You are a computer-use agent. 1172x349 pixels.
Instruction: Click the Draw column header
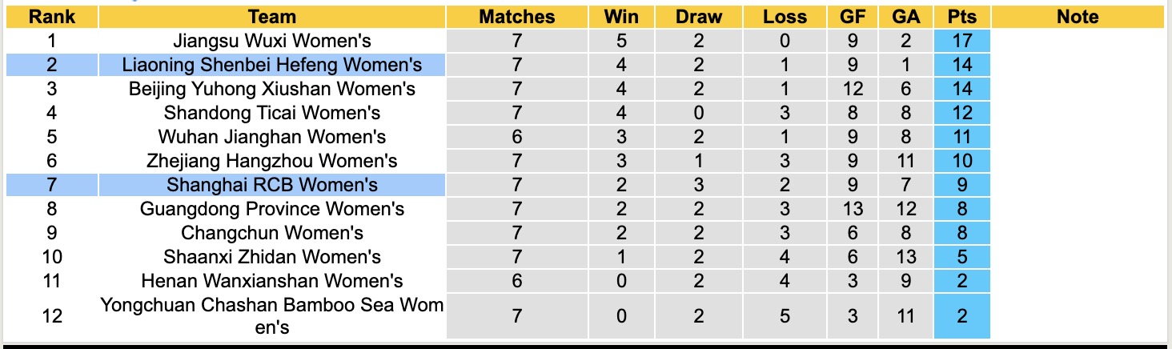point(698,17)
